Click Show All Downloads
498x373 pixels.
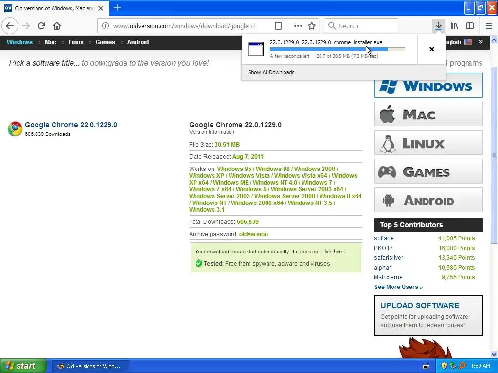(x=271, y=72)
